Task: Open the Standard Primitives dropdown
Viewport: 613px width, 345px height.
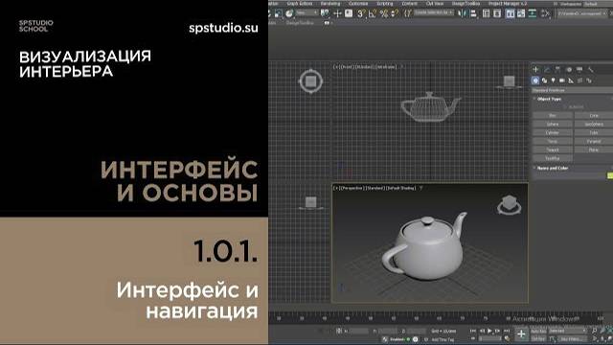Action: pos(572,90)
